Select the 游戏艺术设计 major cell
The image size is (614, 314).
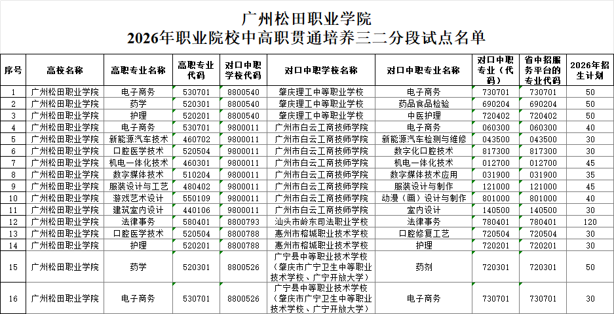point(138,198)
